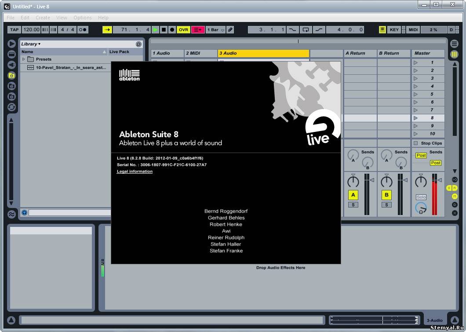This screenshot has width=466, height=332.
Task: Toggle the Loop switch
Action: [x=306, y=30]
